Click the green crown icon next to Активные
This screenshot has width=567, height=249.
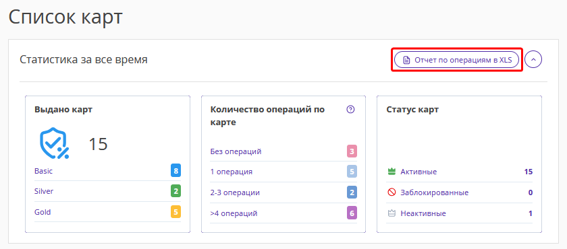tap(391, 172)
